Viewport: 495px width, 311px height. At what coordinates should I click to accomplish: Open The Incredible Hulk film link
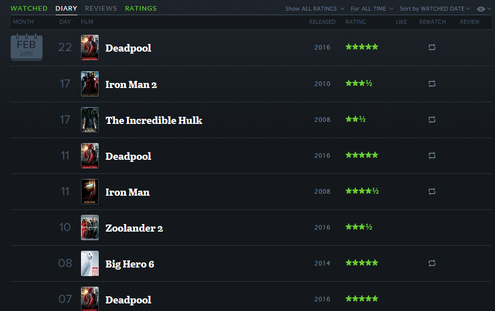point(154,120)
